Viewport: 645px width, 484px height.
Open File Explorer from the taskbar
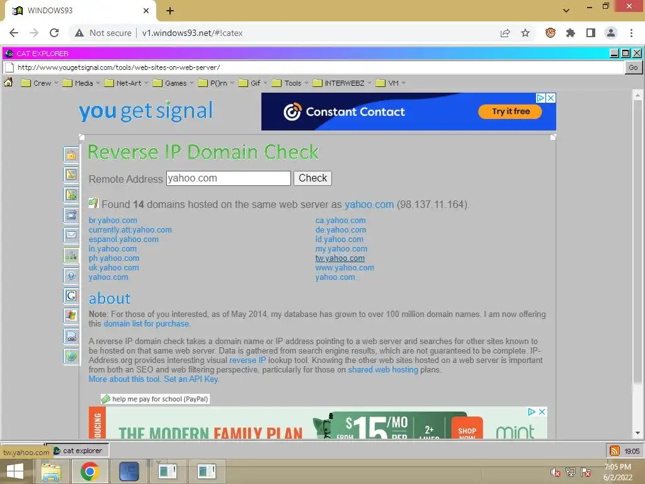(x=51, y=471)
